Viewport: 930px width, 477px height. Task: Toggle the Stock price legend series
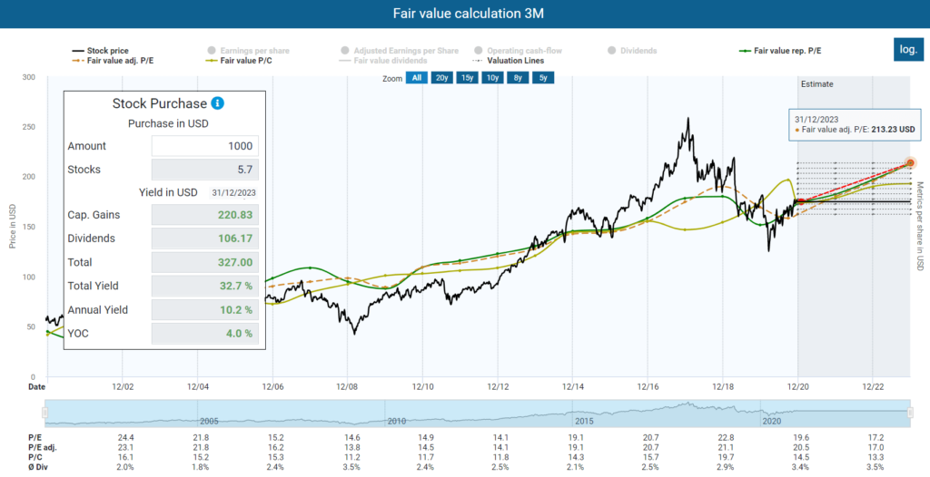point(100,51)
